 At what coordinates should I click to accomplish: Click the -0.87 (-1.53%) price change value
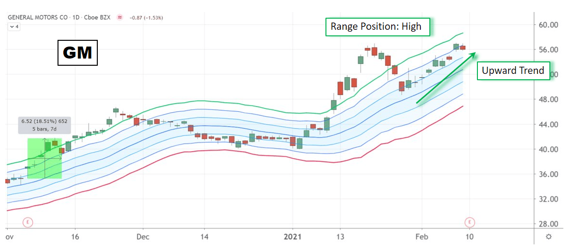click(x=147, y=18)
